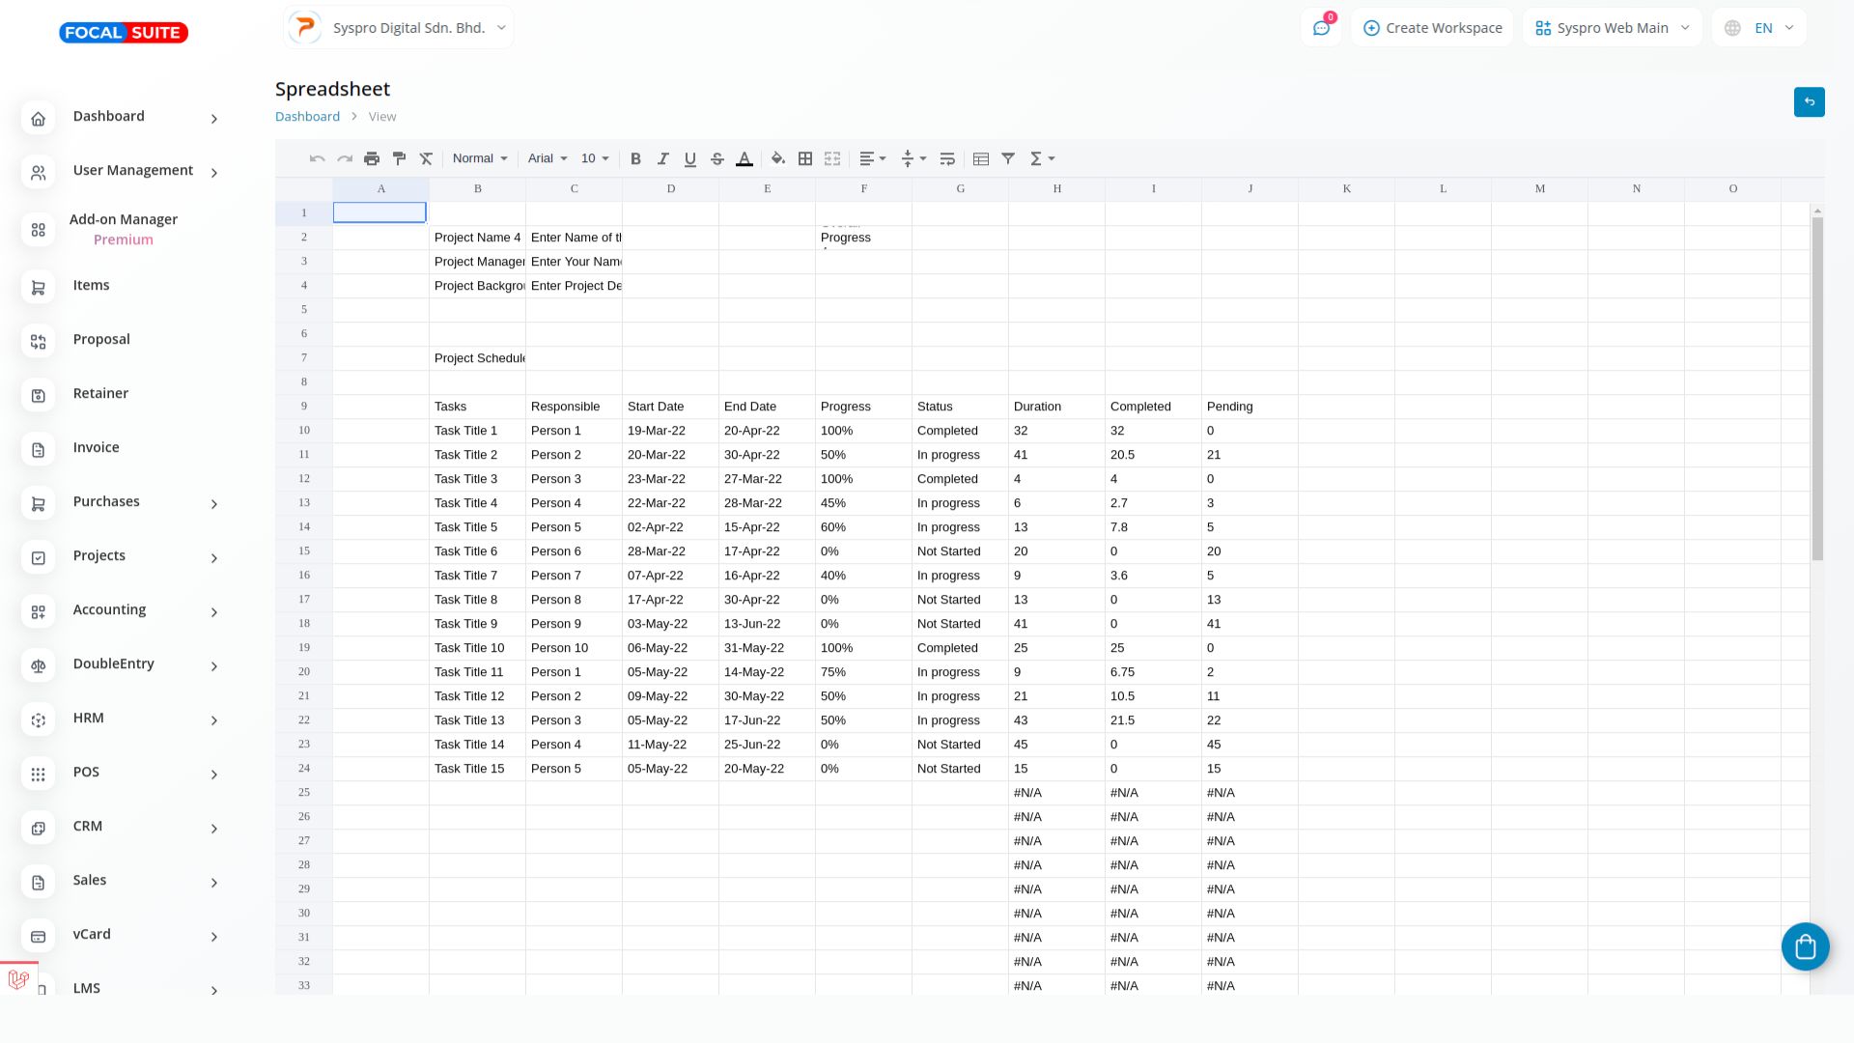Image resolution: width=1854 pixels, height=1043 pixels.
Task: Select the paint format tool
Action: click(x=399, y=159)
